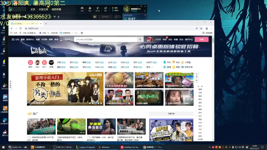Click the Chrome address bar showing bilibili.com
This screenshot has height=150, width=267.
click(109, 28)
